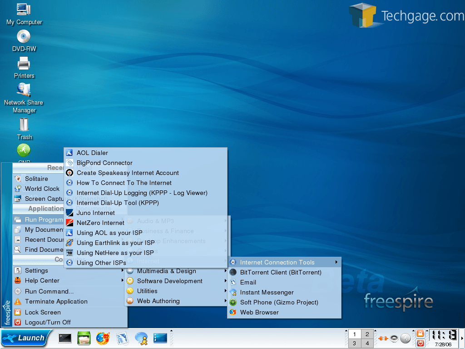Expand Software Development submenu arrow
465x349 pixels.
[225, 281]
